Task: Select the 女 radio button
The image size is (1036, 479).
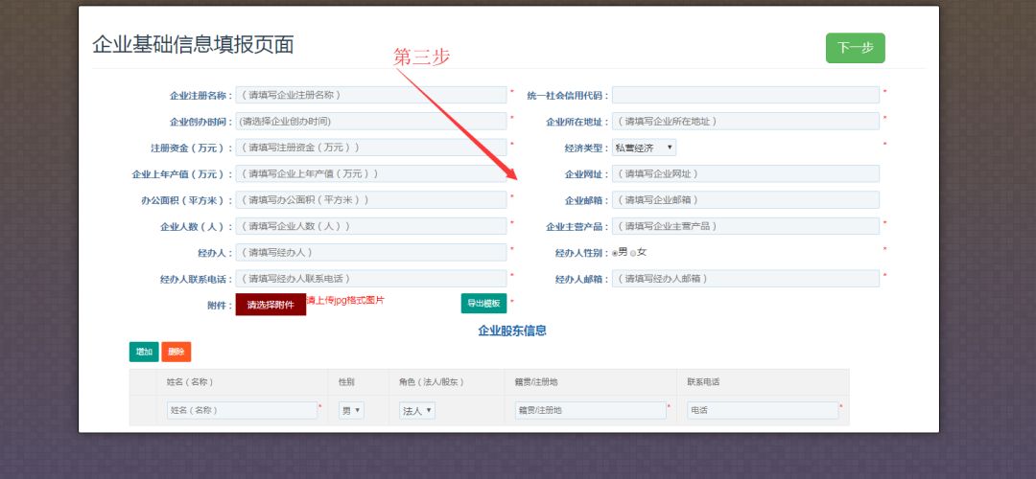Action: [633, 253]
